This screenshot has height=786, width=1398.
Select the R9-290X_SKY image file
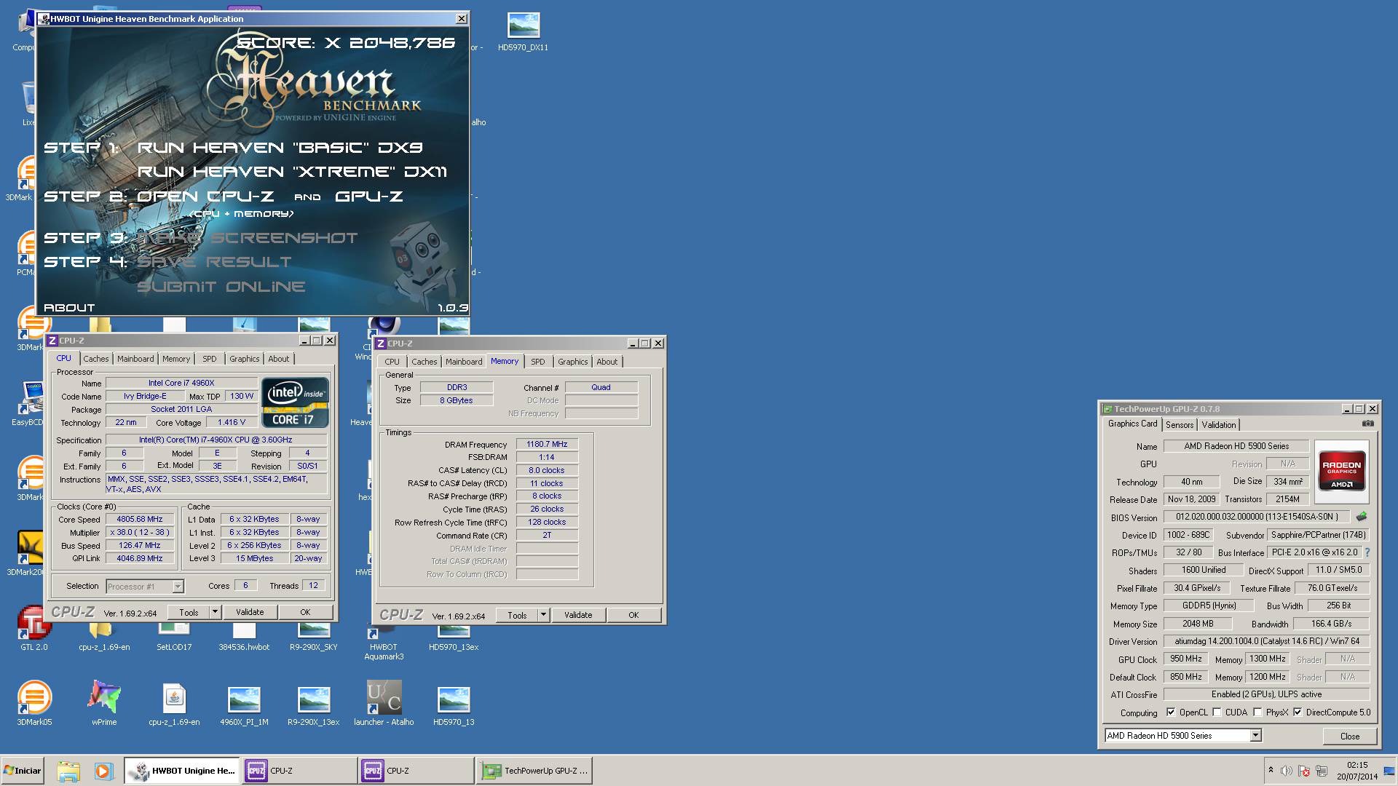click(314, 637)
